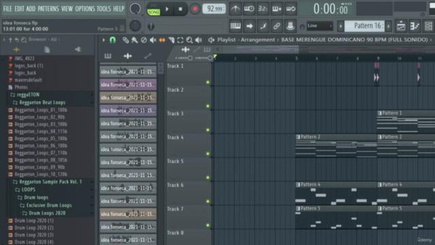This screenshot has width=435, height=245.
Task: Click the plus button next to Pattern 16
Action: click(388, 26)
